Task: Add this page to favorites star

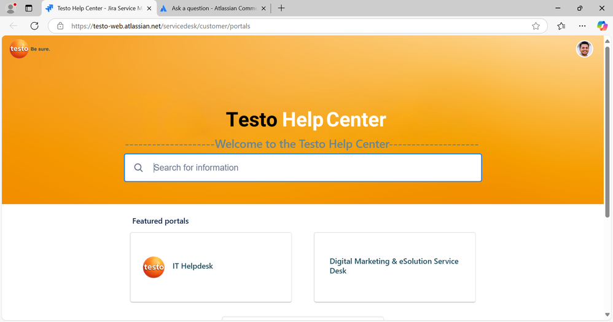Action: coord(536,26)
